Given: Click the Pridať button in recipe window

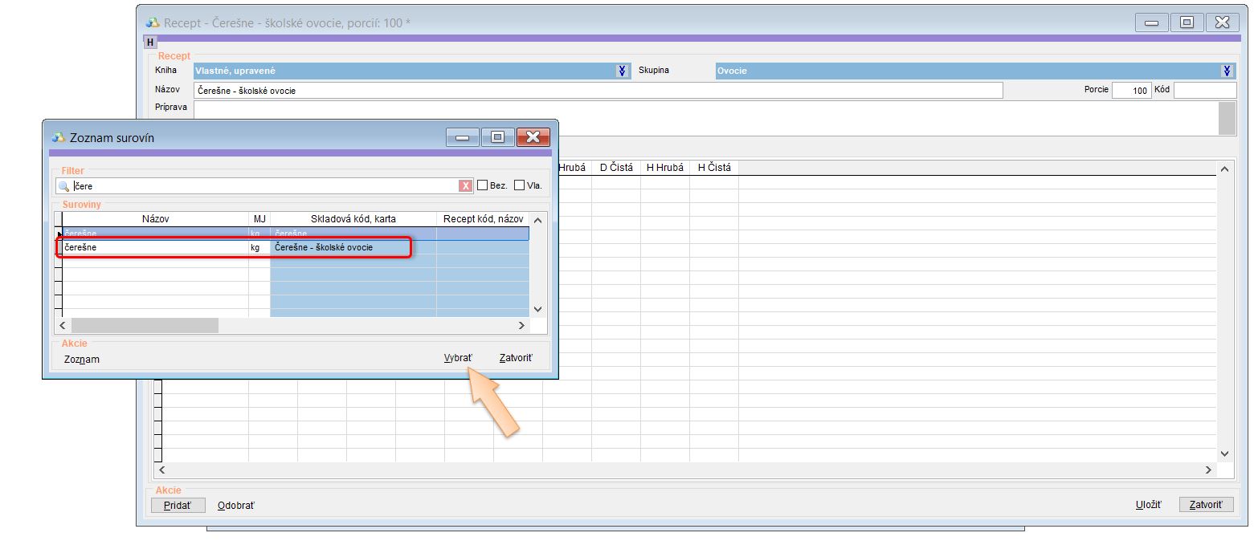Looking at the screenshot, I should 178,506.
